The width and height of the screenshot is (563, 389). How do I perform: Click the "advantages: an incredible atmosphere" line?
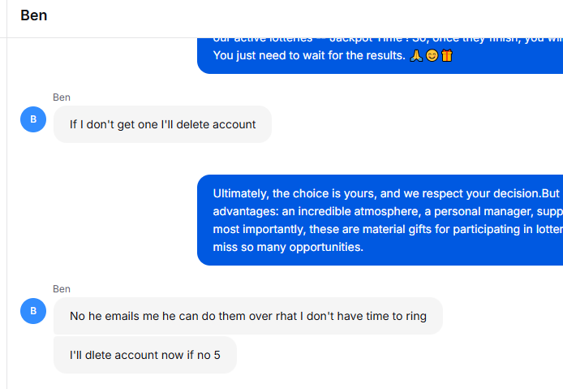pos(388,211)
